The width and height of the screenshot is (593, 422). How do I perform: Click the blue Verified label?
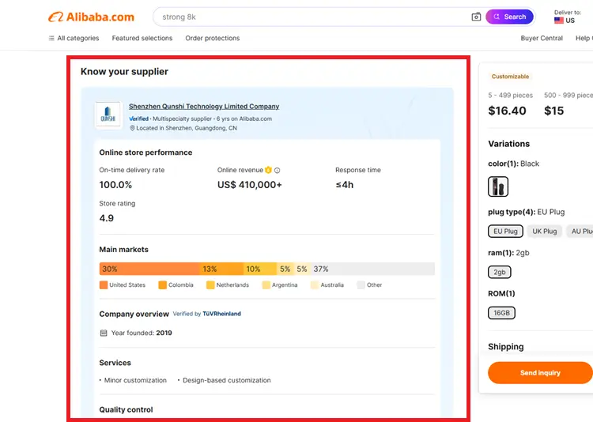point(139,119)
